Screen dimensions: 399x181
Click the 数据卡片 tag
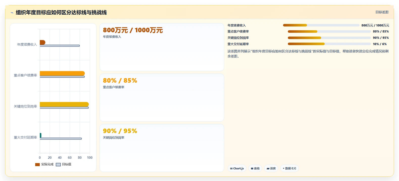coord(290,168)
